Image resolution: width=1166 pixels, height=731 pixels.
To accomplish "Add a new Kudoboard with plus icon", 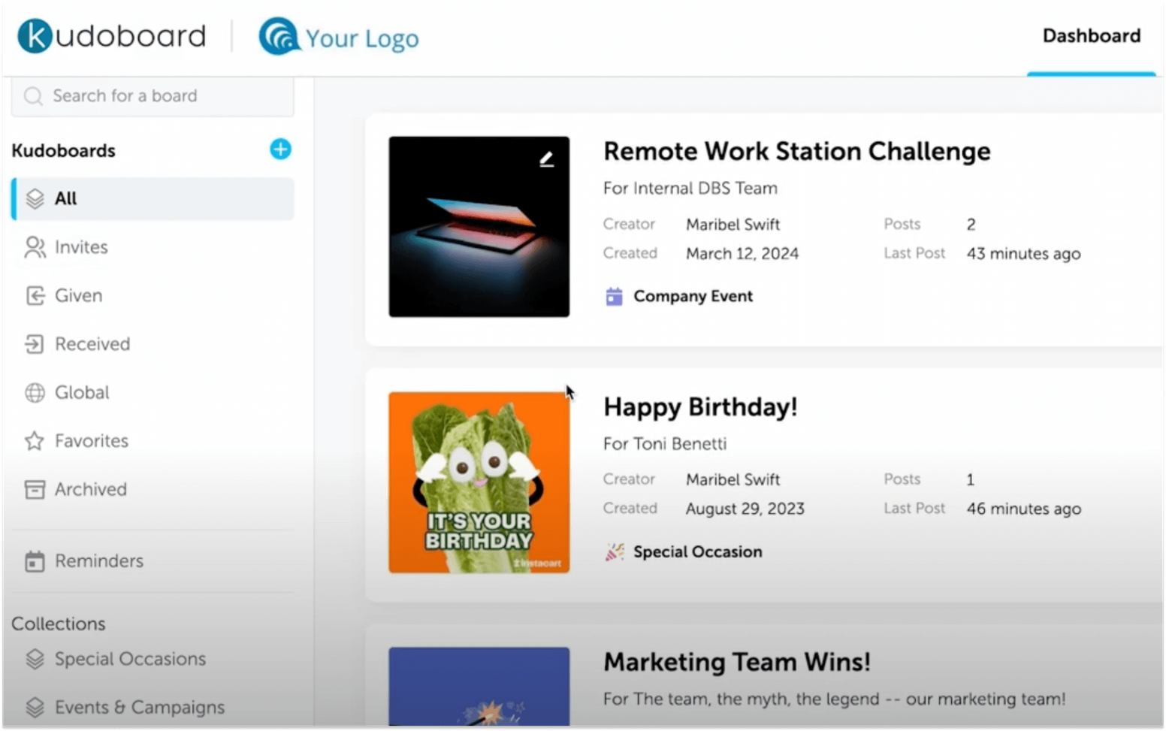I will (280, 150).
